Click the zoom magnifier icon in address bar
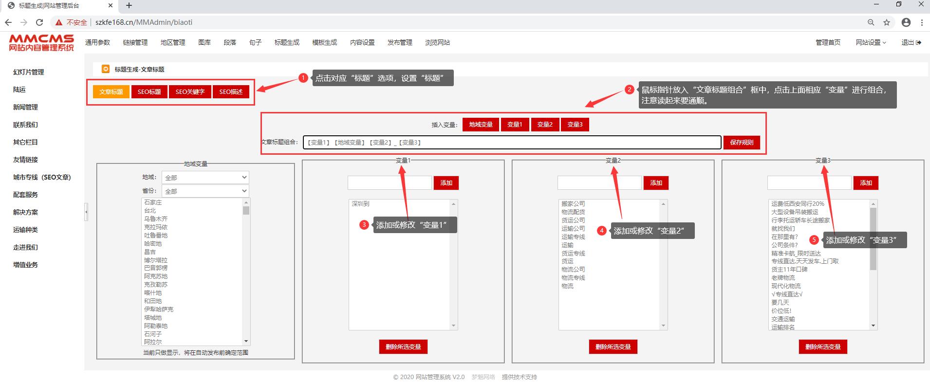This screenshot has width=930, height=383. [871, 22]
